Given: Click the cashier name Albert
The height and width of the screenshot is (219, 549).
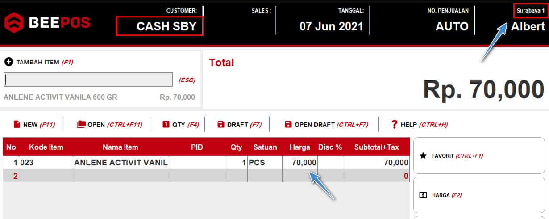Looking at the screenshot, I should tap(528, 26).
